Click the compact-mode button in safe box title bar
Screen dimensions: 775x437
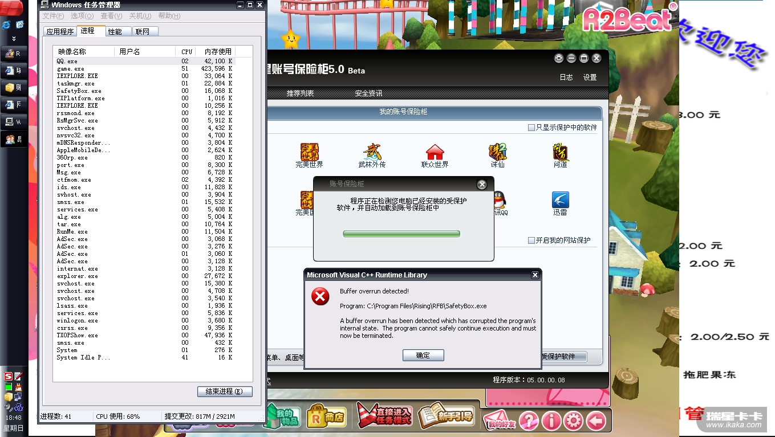pos(559,58)
